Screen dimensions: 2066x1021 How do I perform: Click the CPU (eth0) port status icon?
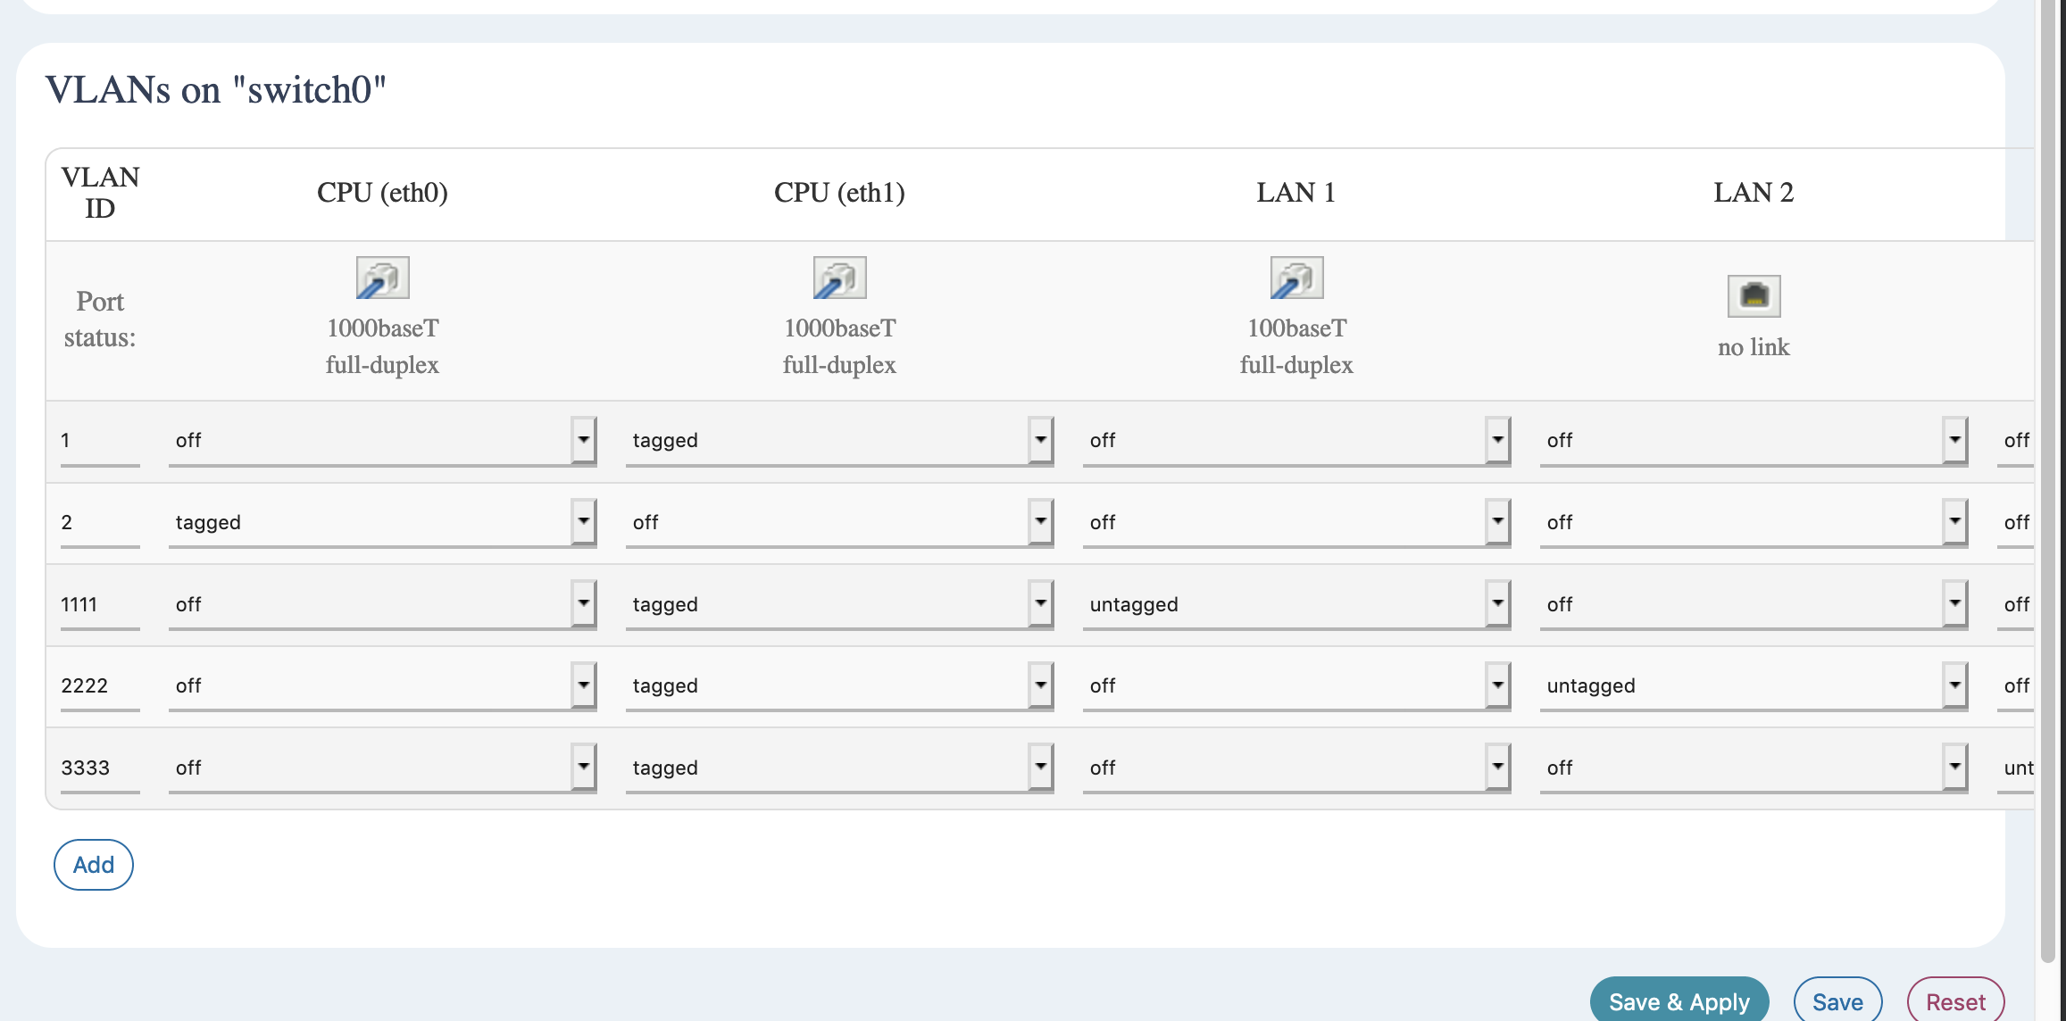pos(381,277)
